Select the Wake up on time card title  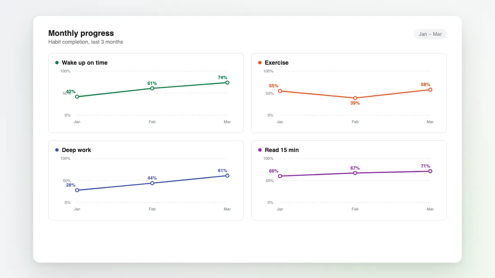pyautogui.click(x=85, y=63)
